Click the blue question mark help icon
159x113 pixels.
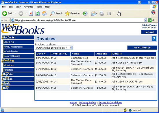click(154, 39)
